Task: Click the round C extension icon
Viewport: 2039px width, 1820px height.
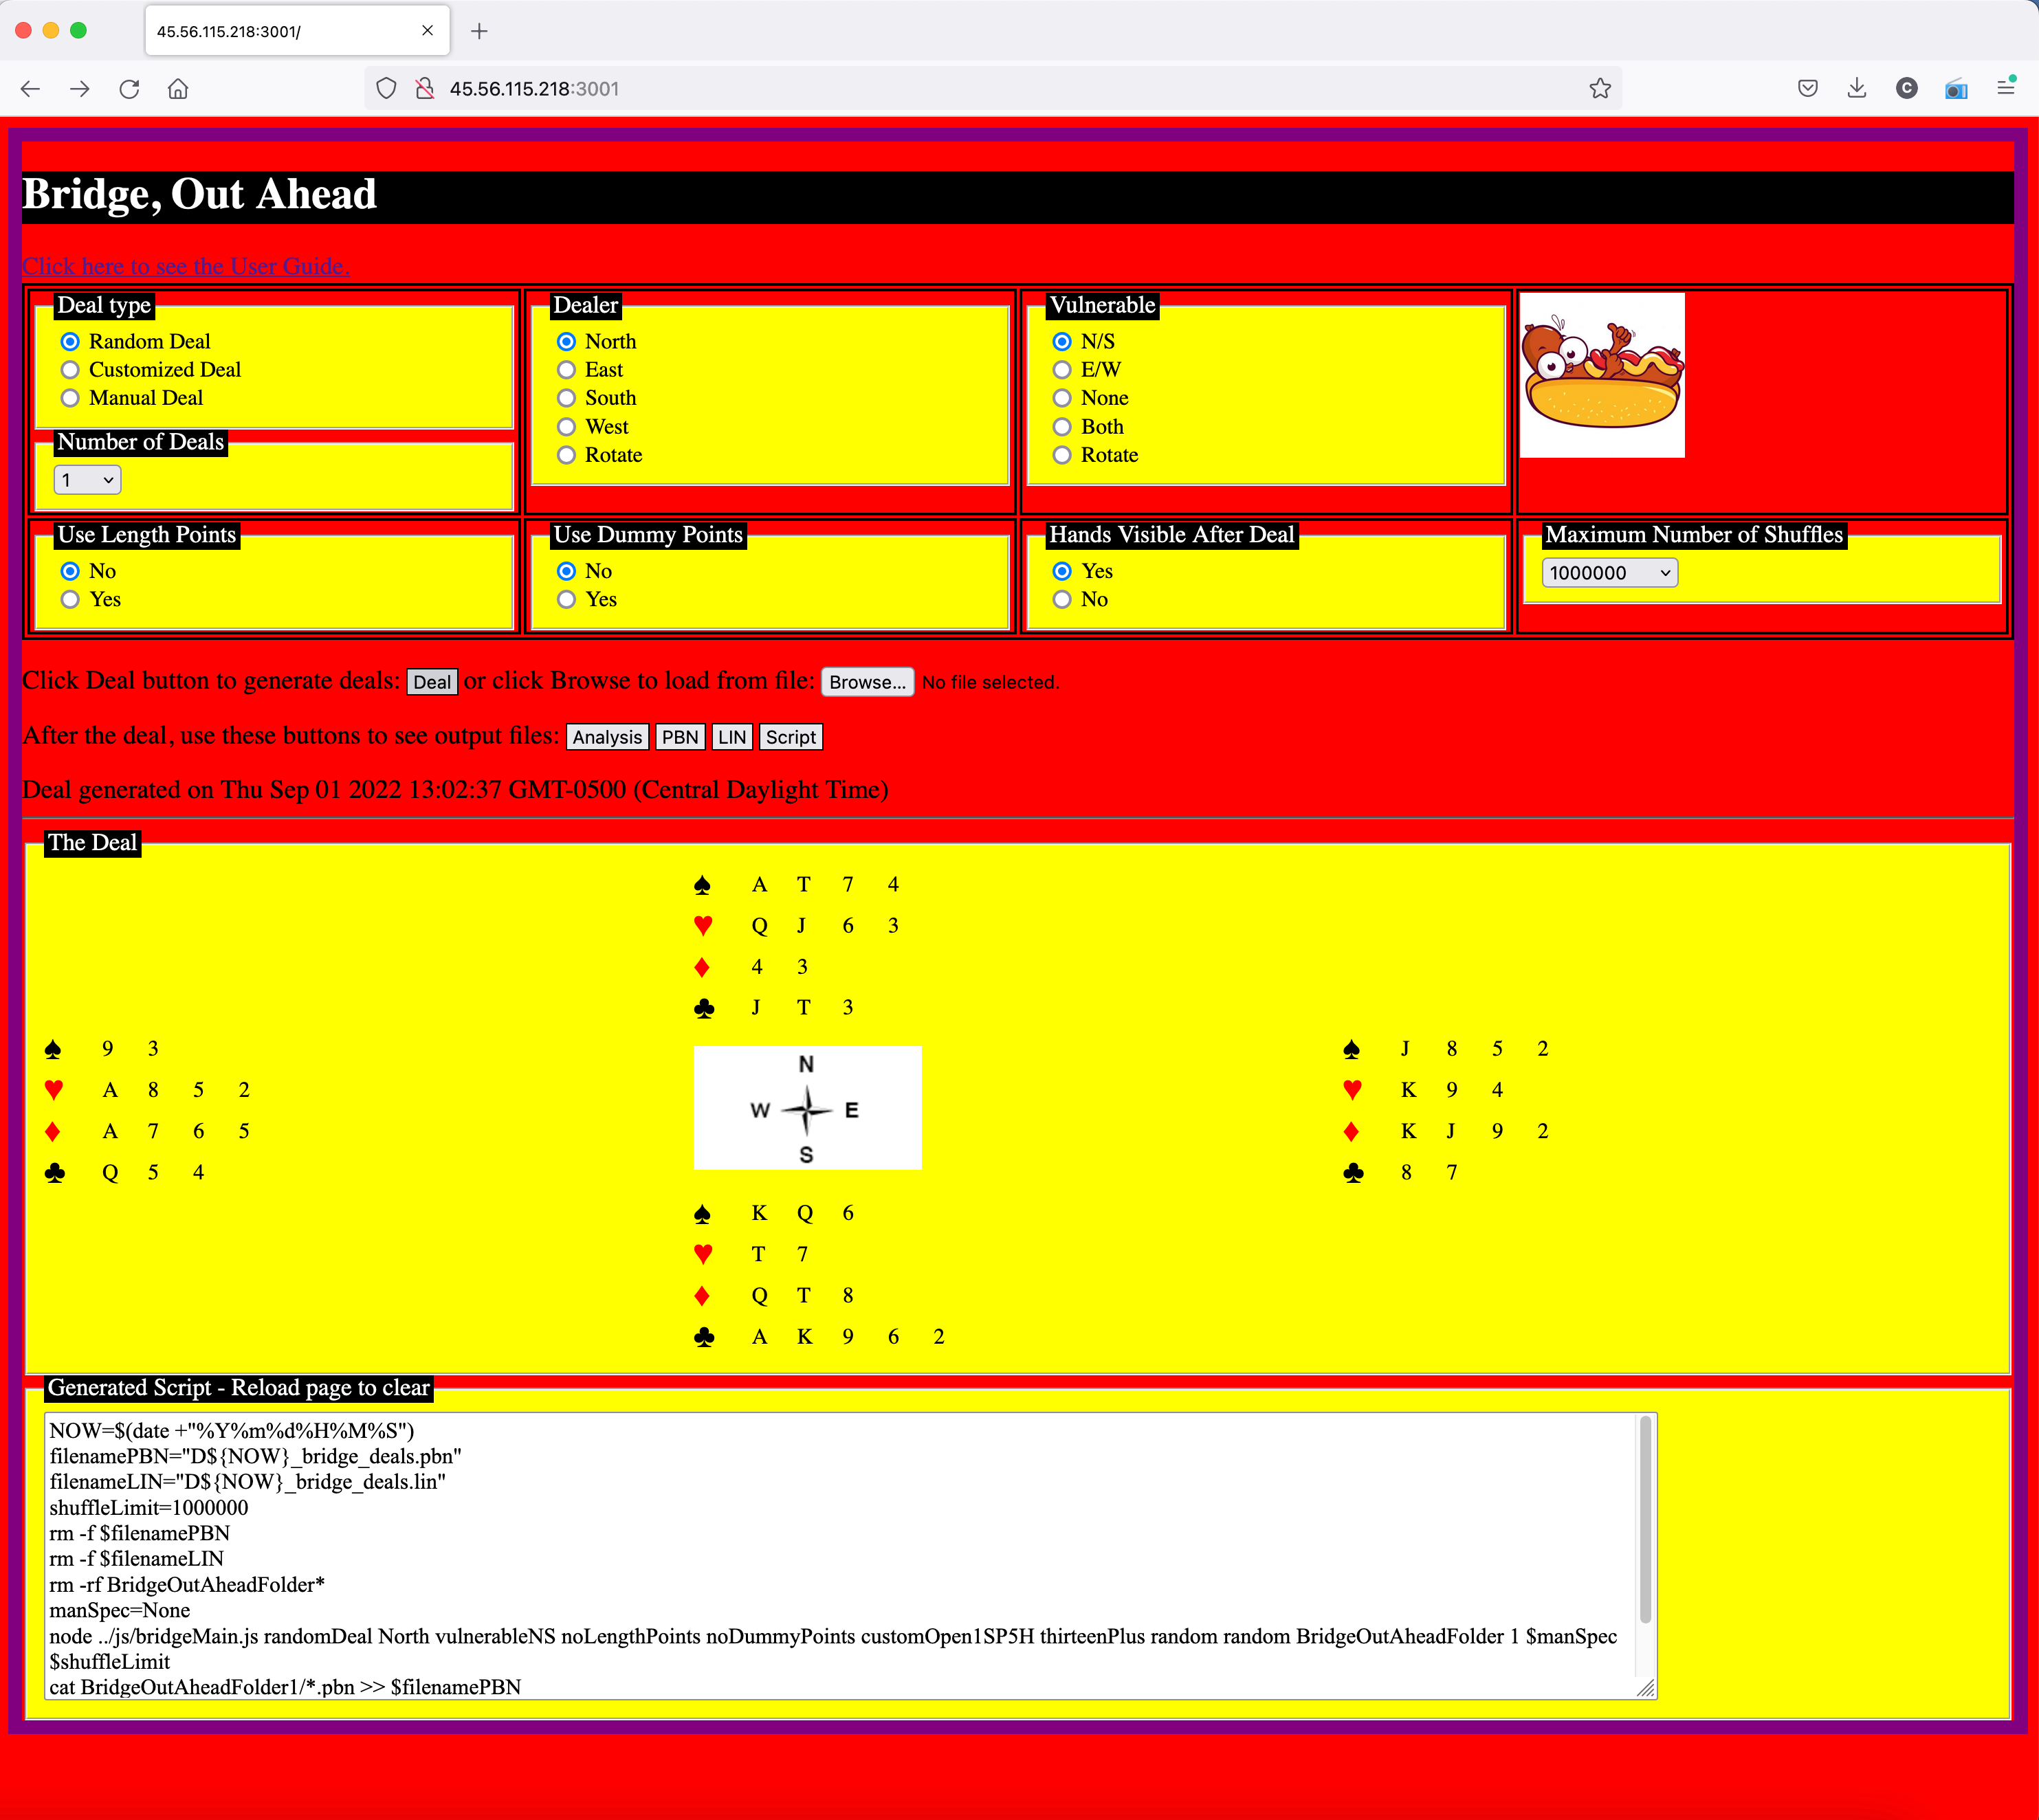Action: click(1906, 89)
